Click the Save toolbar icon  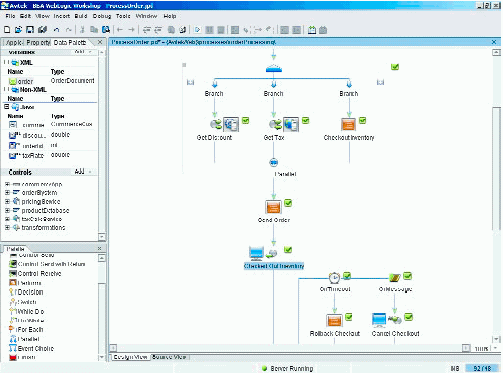coord(30,30)
